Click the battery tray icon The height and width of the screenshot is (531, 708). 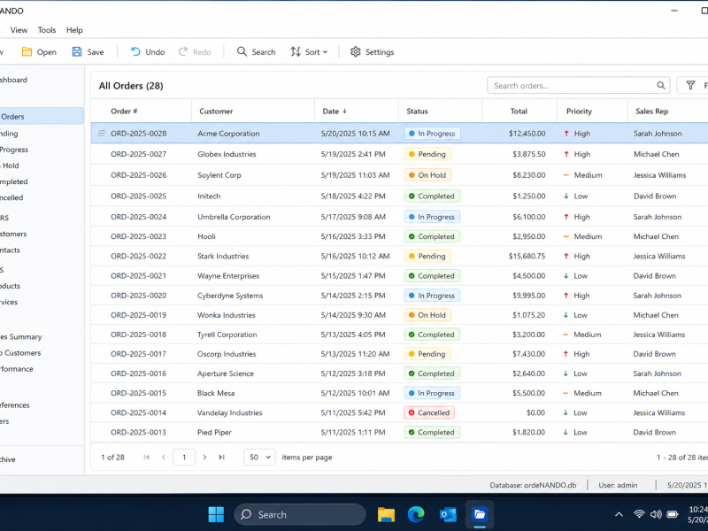point(673,514)
